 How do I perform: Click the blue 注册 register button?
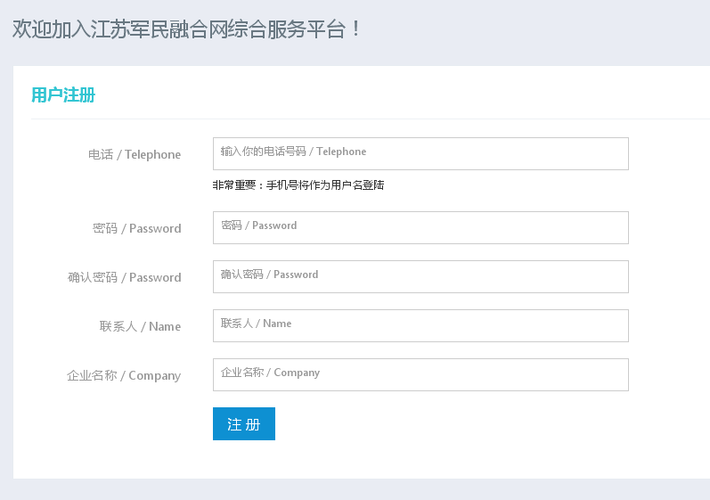(x=244, y=424)
